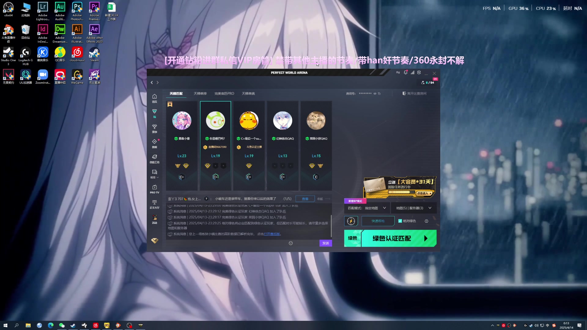
Task: Click the switch arrows icon in title bar
Action: 398,73
